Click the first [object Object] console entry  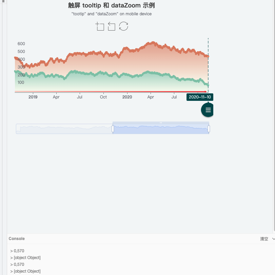pyautogui.click(x=27, y=257)
